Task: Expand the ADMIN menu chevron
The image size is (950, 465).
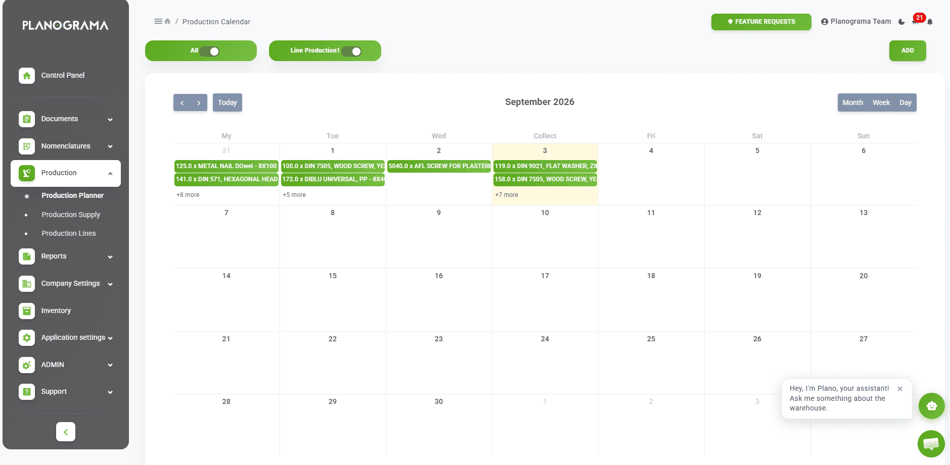Action: click(x=110, y=365)
